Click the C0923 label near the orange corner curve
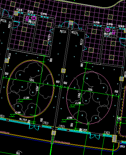Viewport: 126px width, 155px height. [x=123, y=146]
